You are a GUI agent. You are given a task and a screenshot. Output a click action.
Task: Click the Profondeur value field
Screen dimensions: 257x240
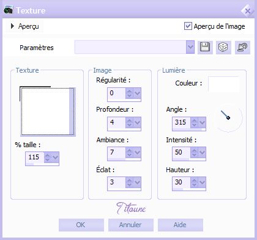coord(116,123)
